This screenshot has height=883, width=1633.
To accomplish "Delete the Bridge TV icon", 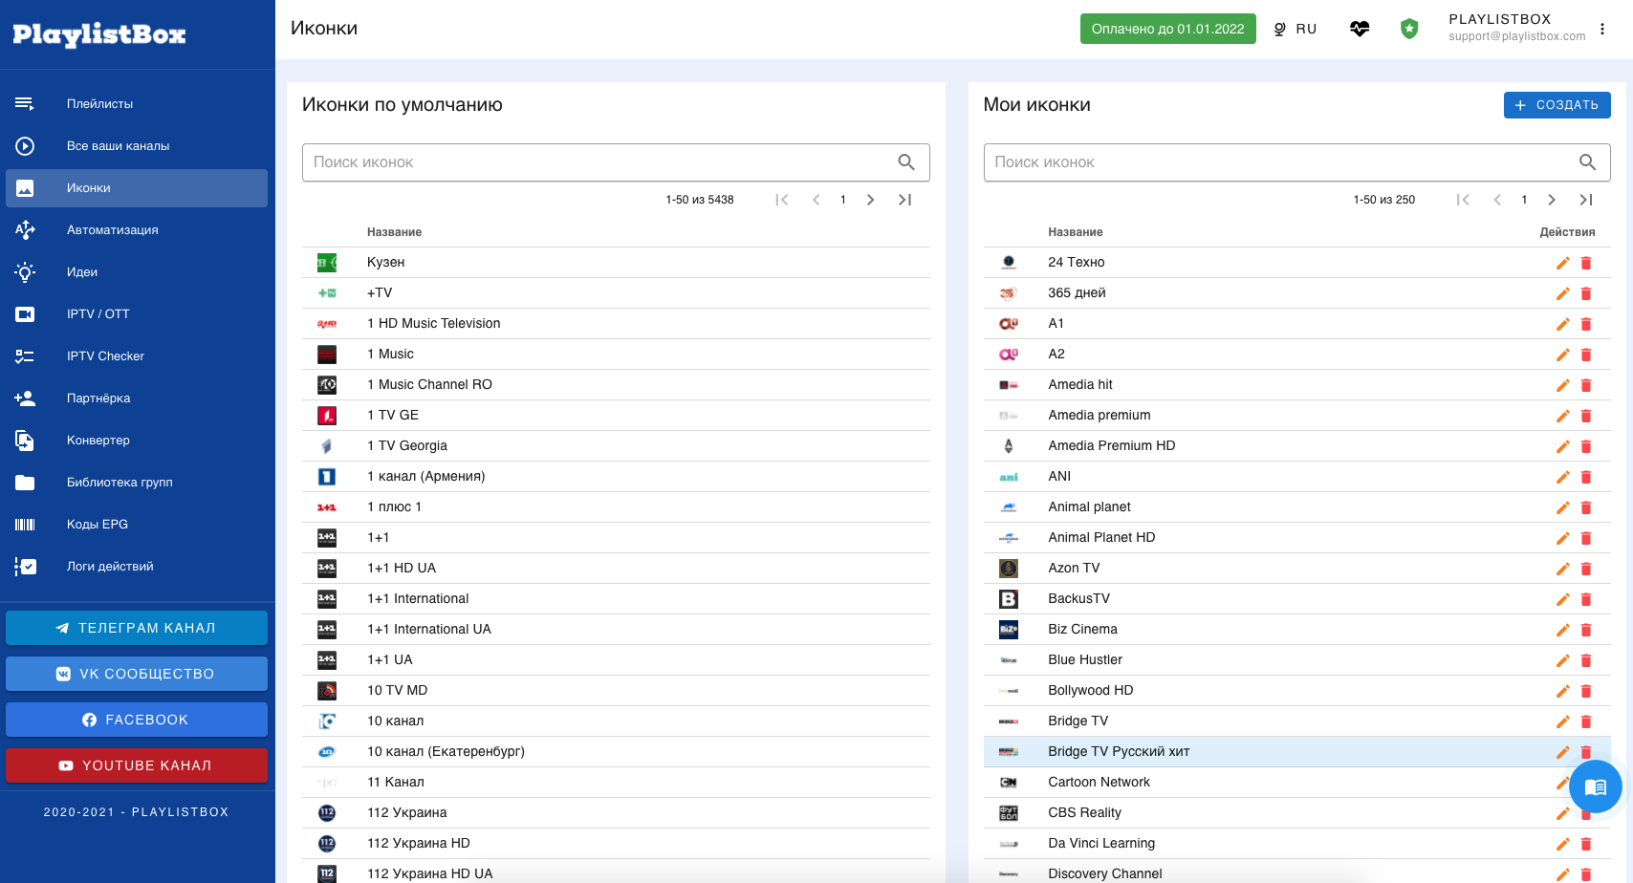I will [x=1586, y=721].
